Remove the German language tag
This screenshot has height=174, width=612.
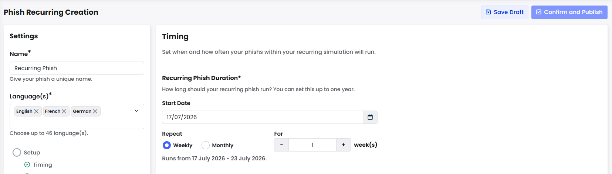point(95,111)
